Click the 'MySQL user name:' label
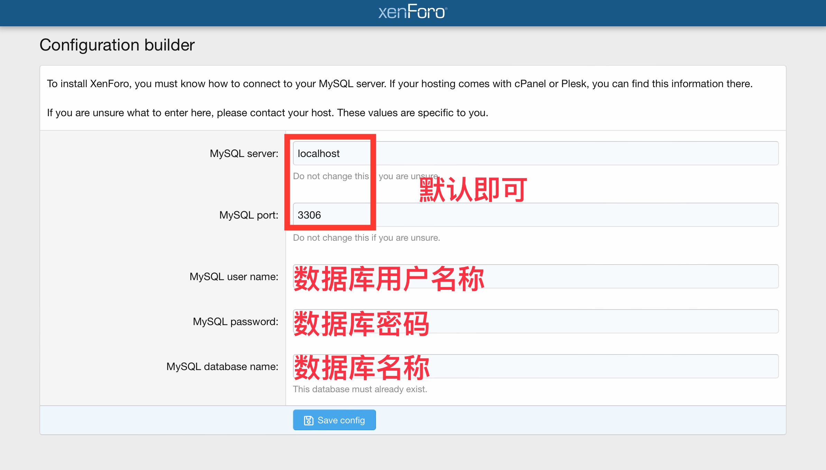The image size is (826, 470). pyautogui.click(x=234, y=276)
